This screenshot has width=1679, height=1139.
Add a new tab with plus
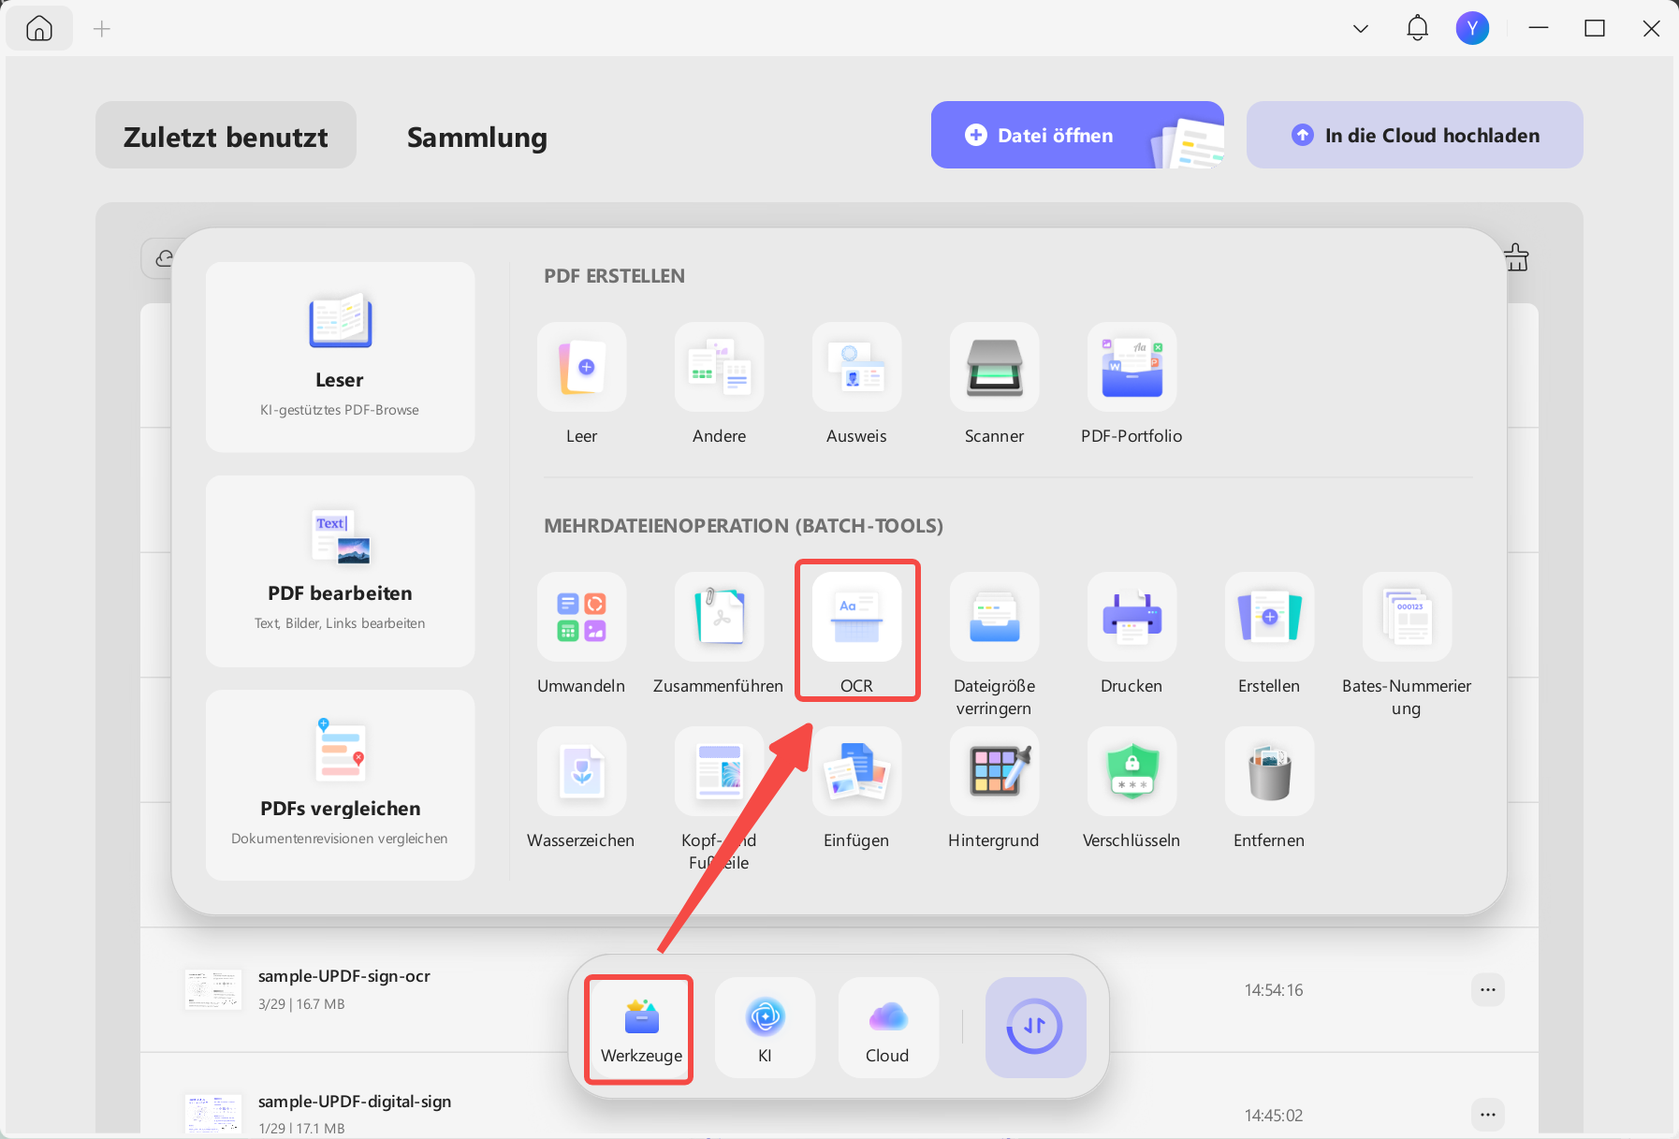[102, 29]
